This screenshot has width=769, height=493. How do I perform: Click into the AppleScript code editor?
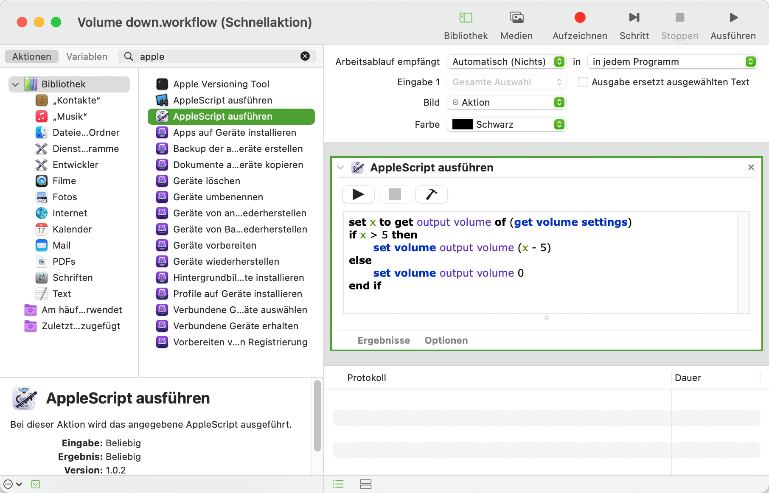coord(540,263)
